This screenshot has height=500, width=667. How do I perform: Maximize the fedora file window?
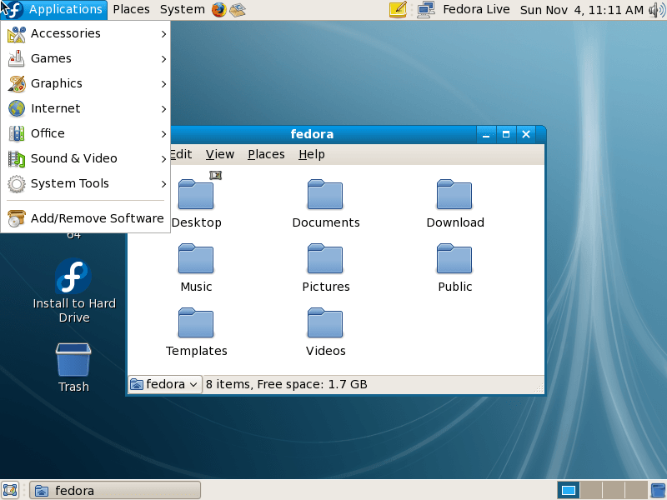tap(506, 134)
